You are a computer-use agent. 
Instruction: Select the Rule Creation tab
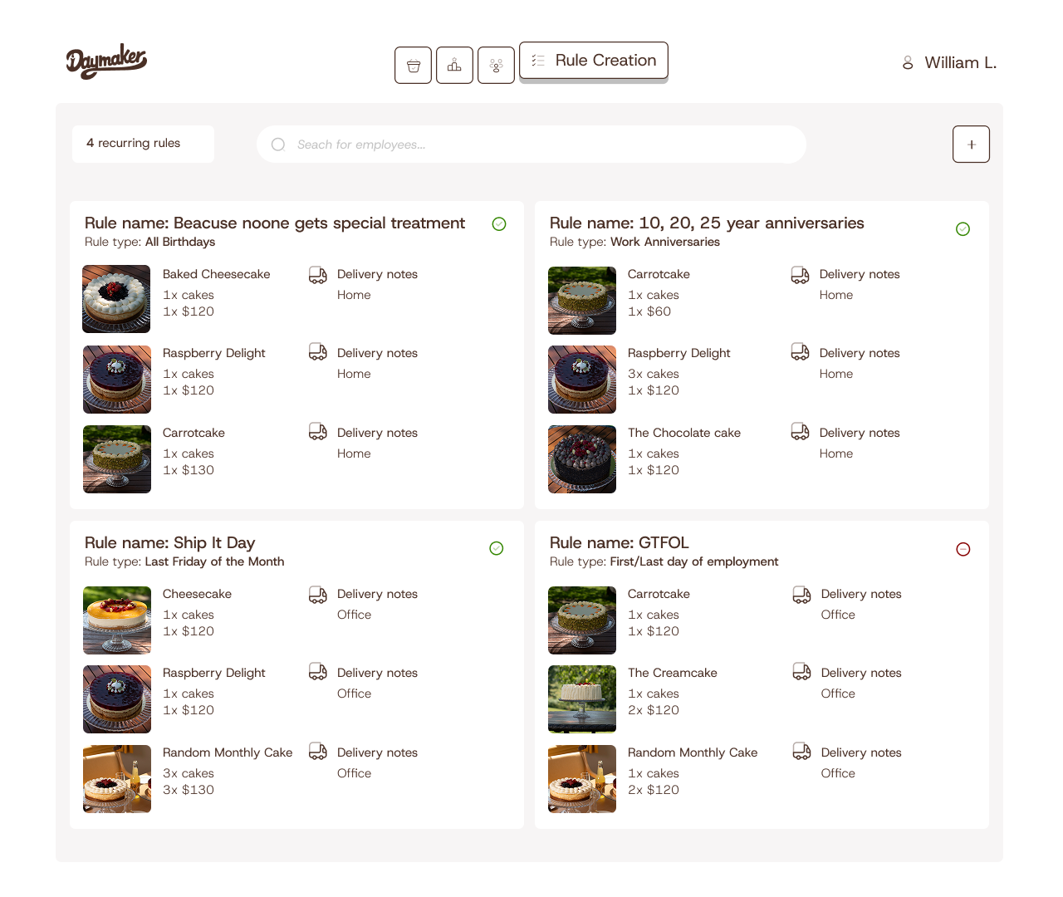pos(594,61)
